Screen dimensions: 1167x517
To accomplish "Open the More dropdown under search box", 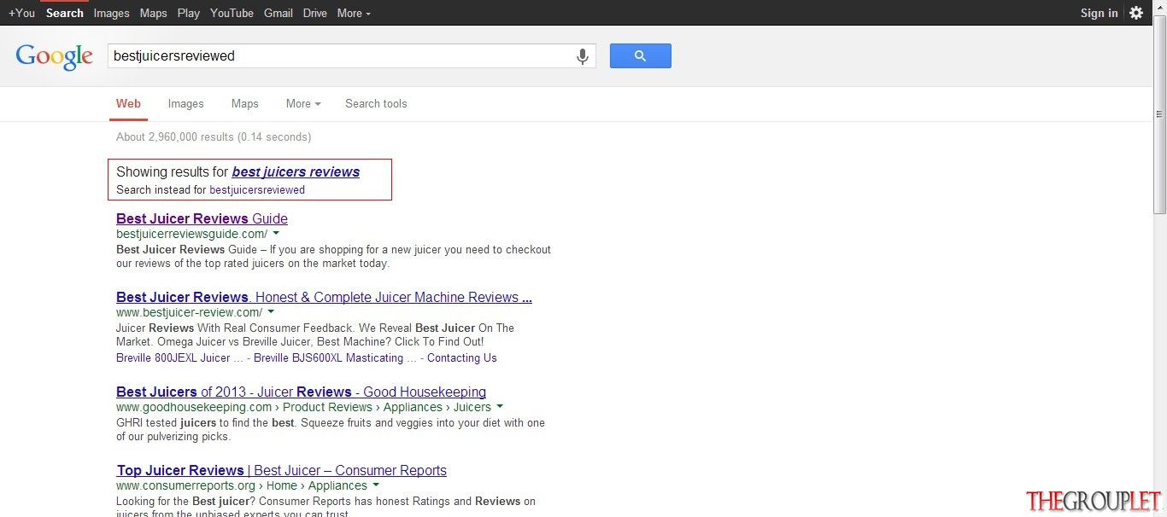I will [303, 104].
